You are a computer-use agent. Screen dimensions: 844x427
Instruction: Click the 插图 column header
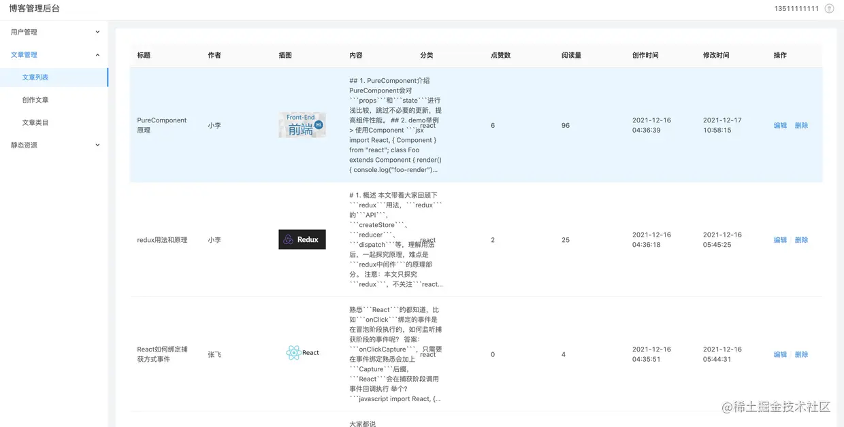pos(285,55)
